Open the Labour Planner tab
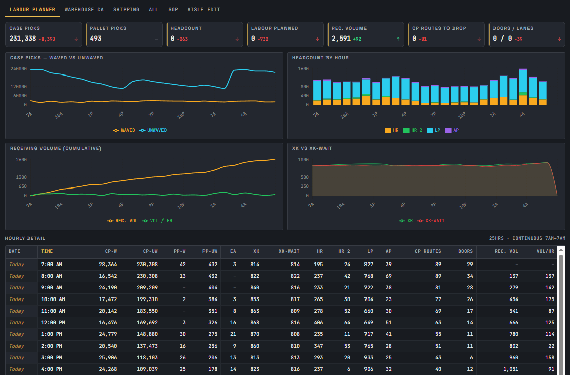 coord(32,10)
